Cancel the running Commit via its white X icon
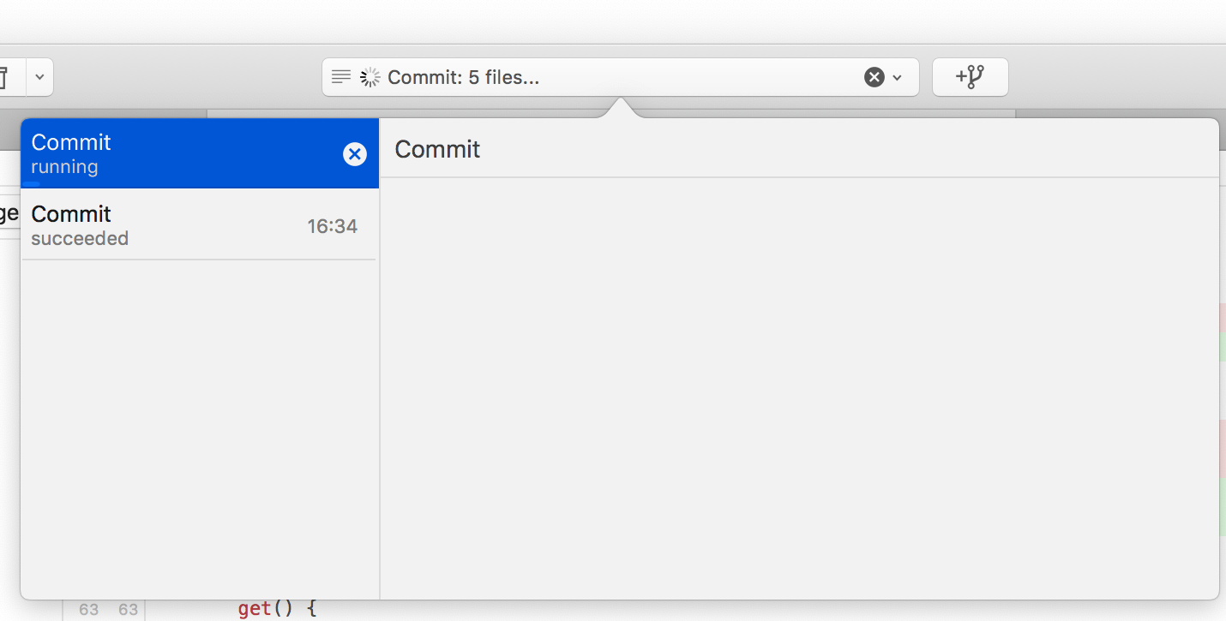Viewport: 1226px width, 621px height. tap(355, 154)
